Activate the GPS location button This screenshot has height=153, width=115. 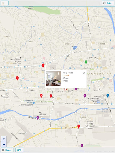19,150
